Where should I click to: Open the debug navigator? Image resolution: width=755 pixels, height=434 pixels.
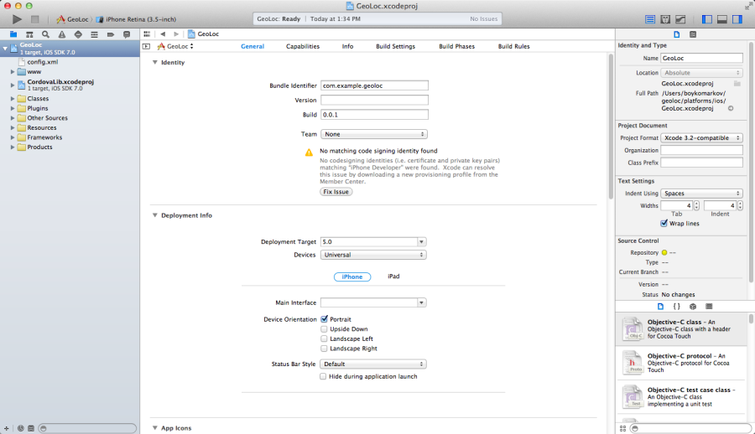point(94,34)
